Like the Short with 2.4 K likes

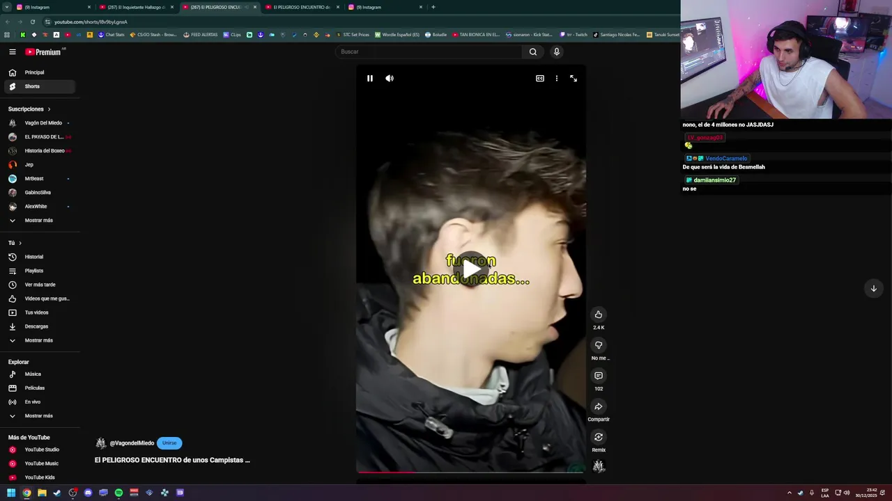pos(598,315)
